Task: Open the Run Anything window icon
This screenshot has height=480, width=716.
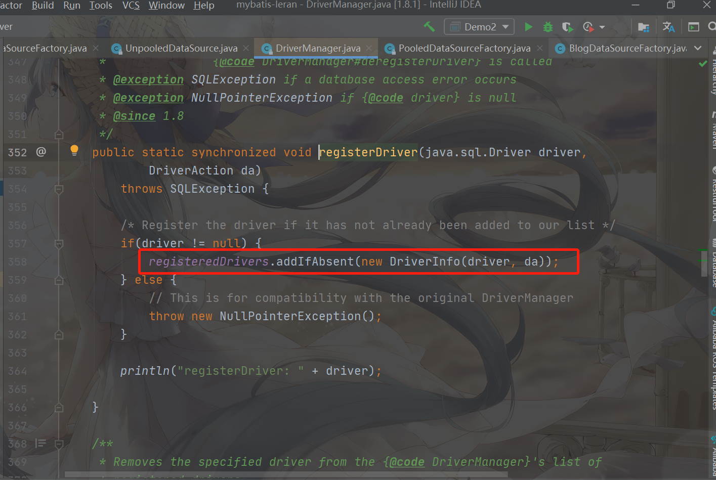Action: coord(694,27)
